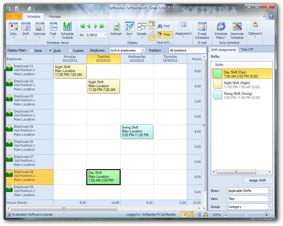Click the Tuesday 10/2/2012 column header
The width and height of the screenshot is (283, 226).
click(104, 59)
